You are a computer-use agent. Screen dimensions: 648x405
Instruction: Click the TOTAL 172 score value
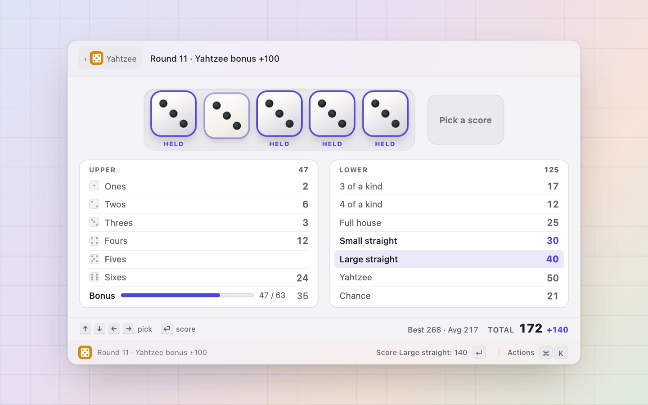531,328
